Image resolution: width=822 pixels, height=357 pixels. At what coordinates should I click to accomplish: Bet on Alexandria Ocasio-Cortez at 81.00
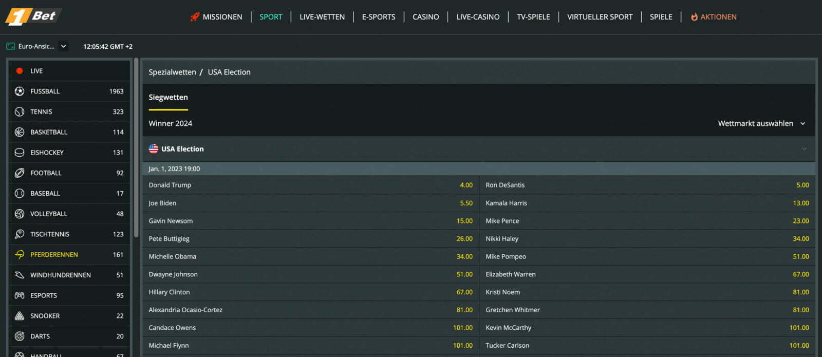pyautogui.click(x=310, y=310)
